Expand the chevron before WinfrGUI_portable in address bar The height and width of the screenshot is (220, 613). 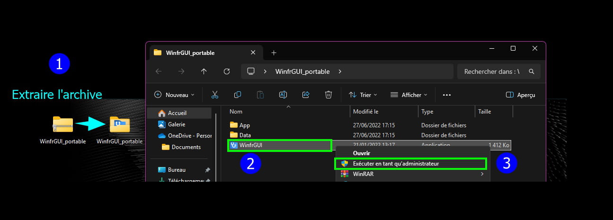[266, 71]
